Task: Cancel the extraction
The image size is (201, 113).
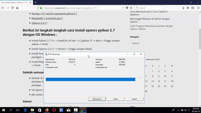Action: click(134, 99)
